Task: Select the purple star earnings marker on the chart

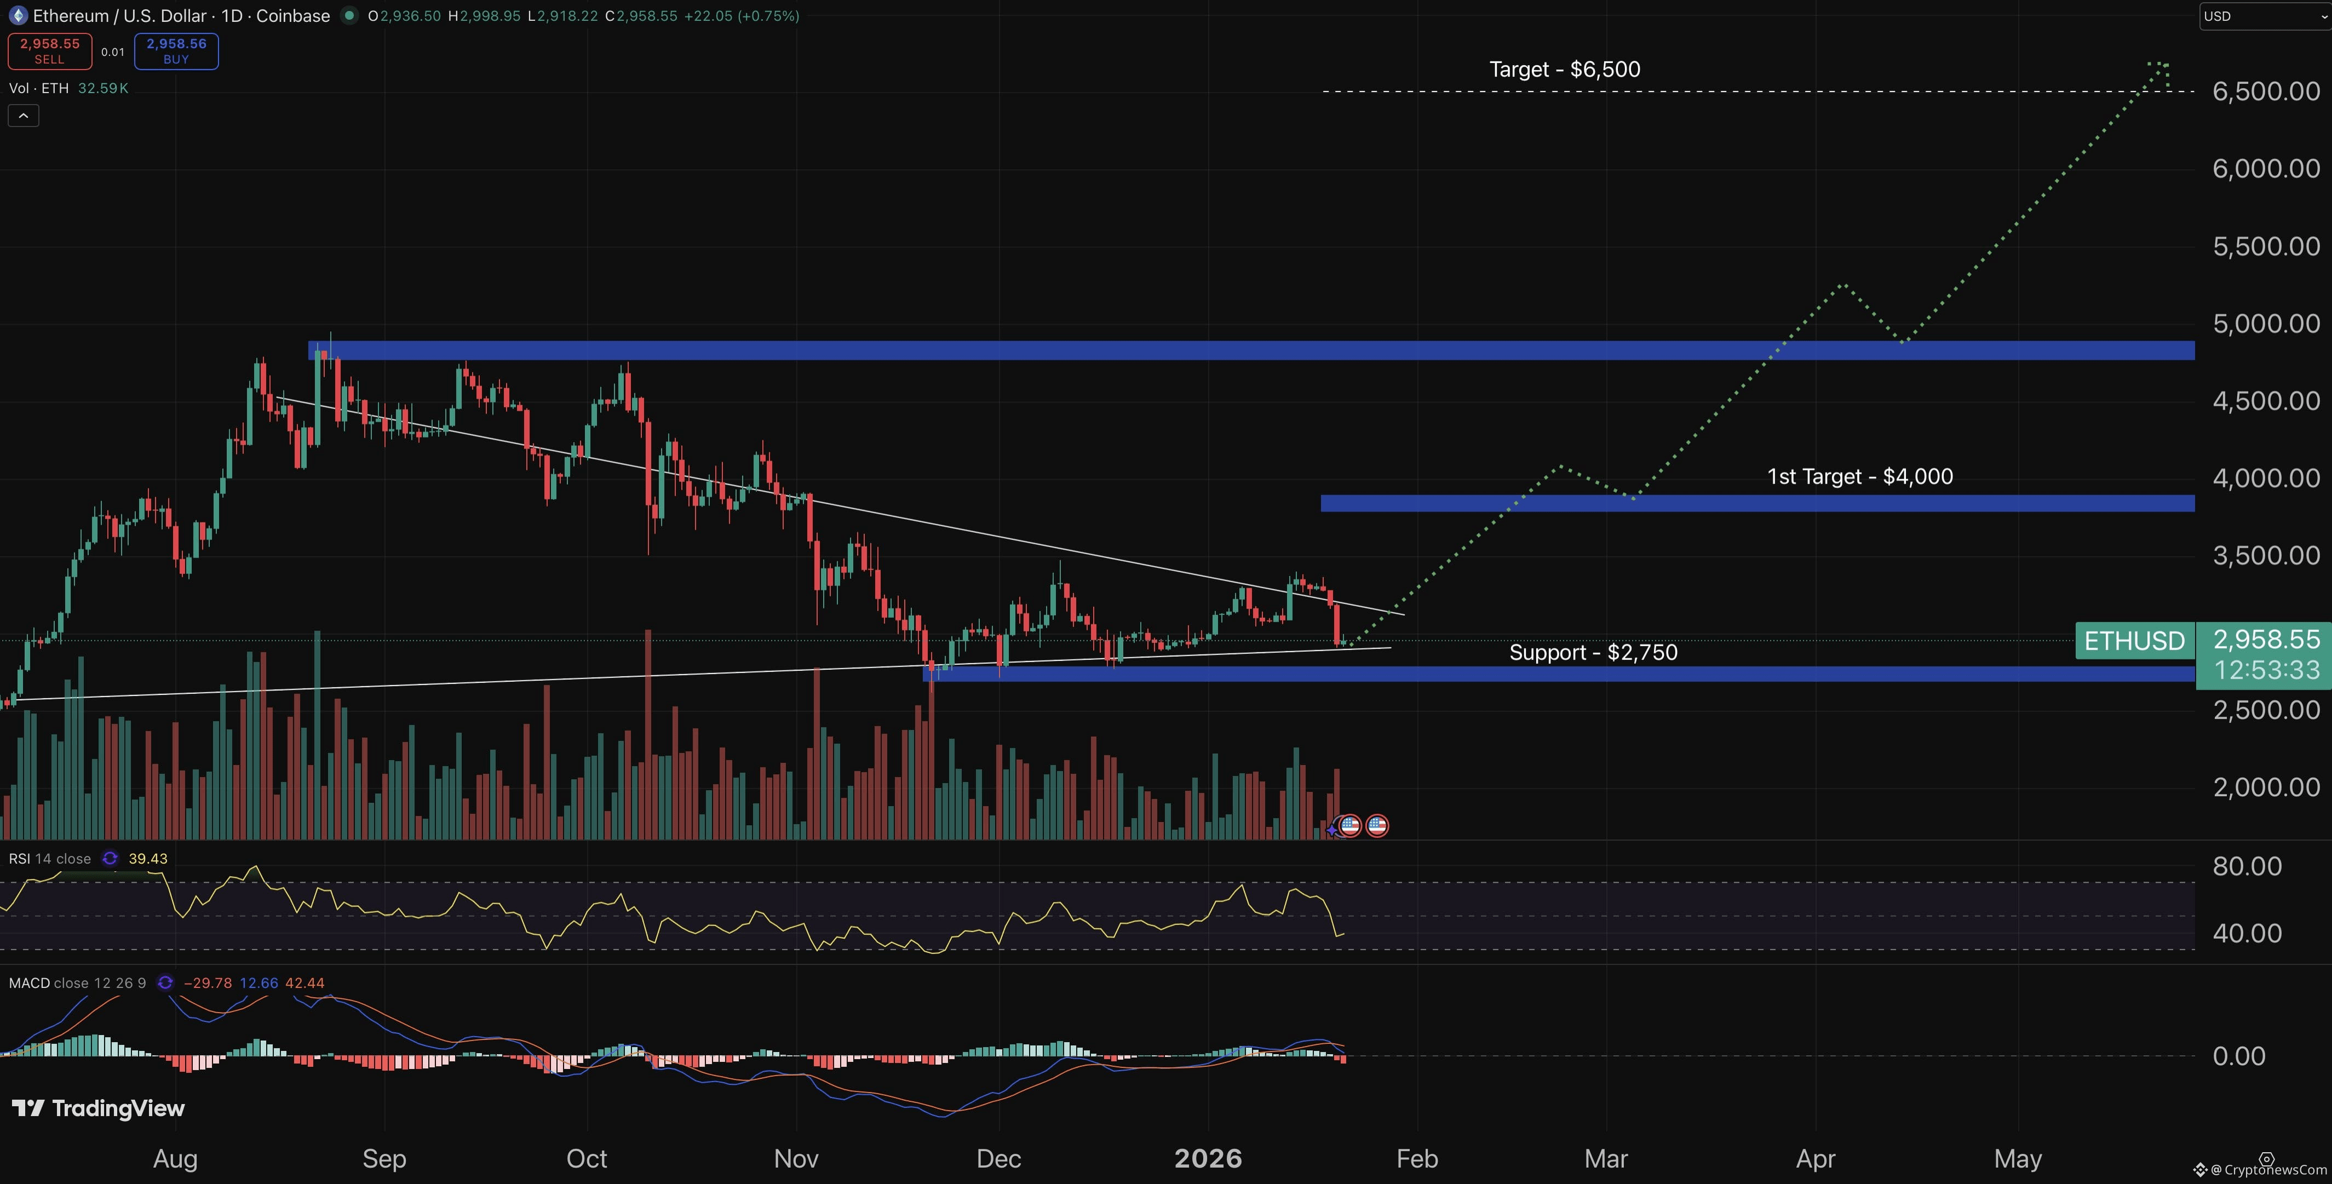Action: pos(1331,830)
